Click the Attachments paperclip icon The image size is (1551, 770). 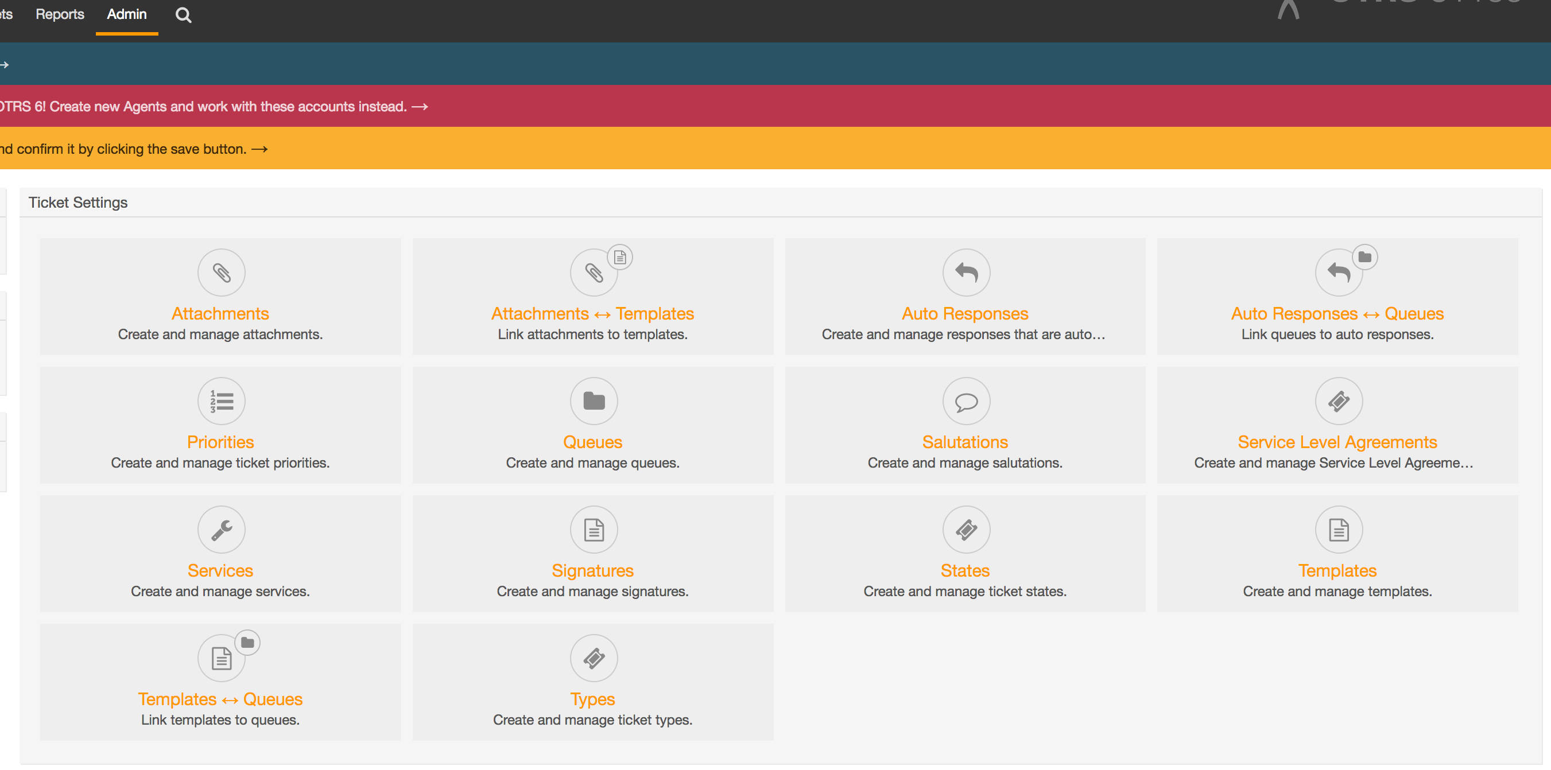click(x=221, y=273)
